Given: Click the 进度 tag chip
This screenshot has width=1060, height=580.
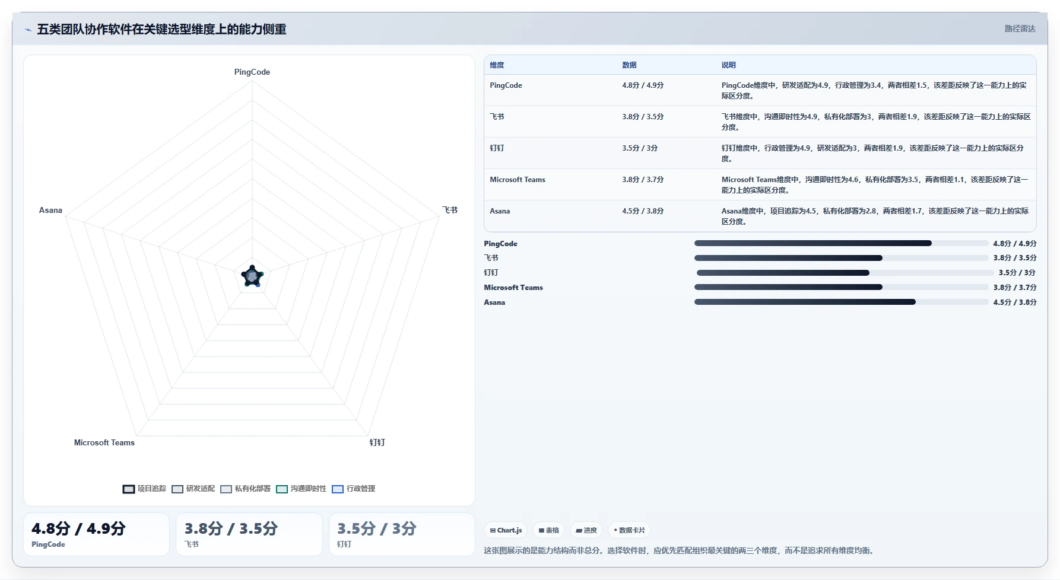Looking at the screenshot, I should tap(586, 530).
